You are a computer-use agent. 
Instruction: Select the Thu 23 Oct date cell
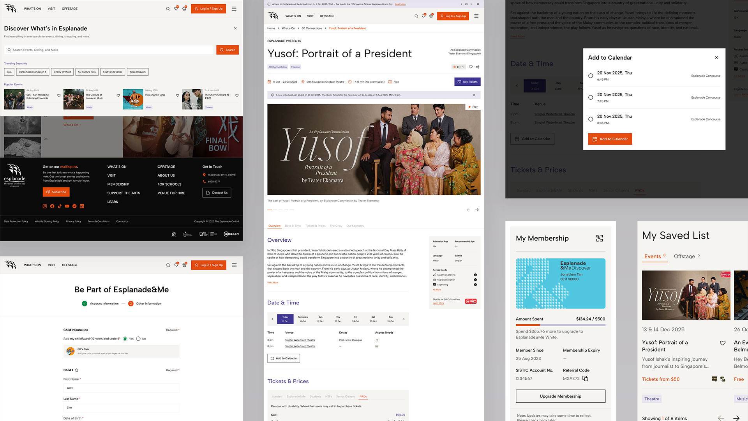pos(338,319)
